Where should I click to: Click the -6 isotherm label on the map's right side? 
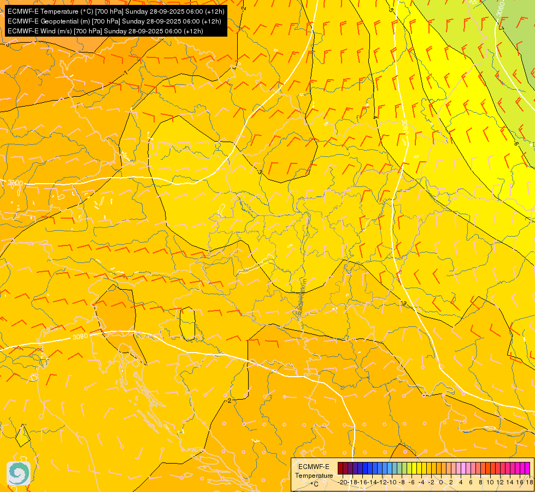[x=515, y=143]
